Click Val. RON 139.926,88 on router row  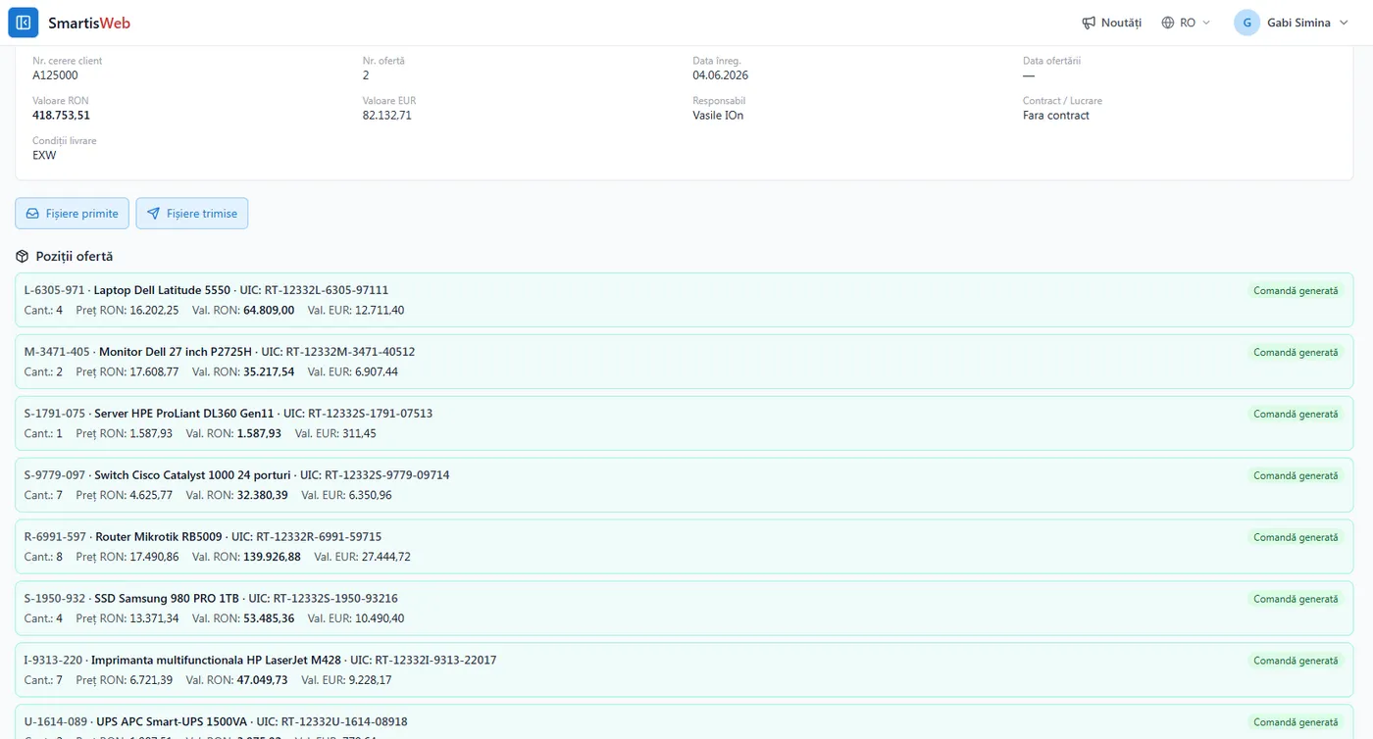pos(273,558)
